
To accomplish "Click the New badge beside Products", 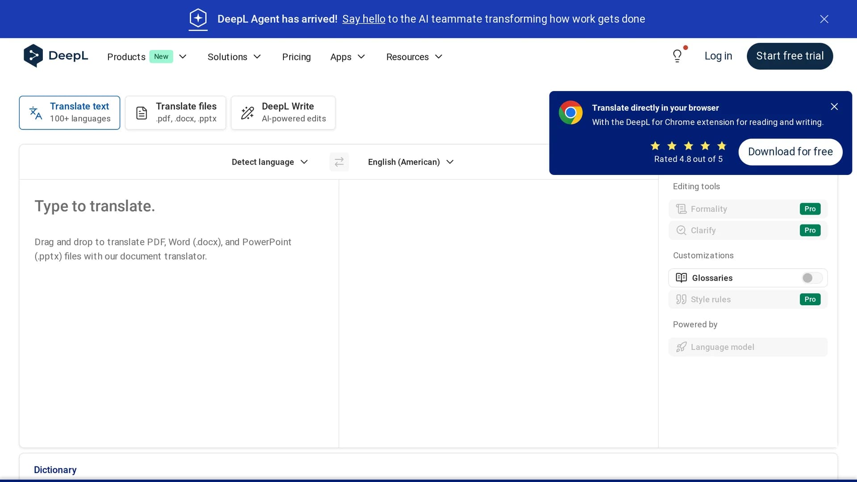I will coord(161,56).
